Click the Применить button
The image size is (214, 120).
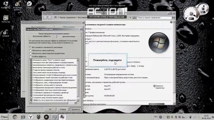[x=76, y=109]
